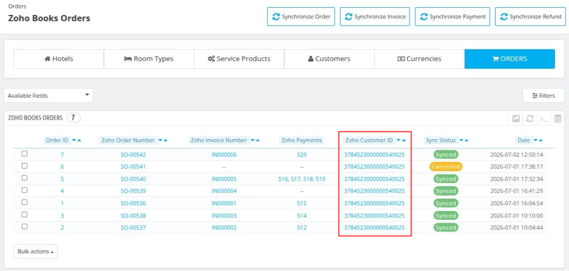Open the Currencies tab

pyautogui.click(x=419, y=59)
